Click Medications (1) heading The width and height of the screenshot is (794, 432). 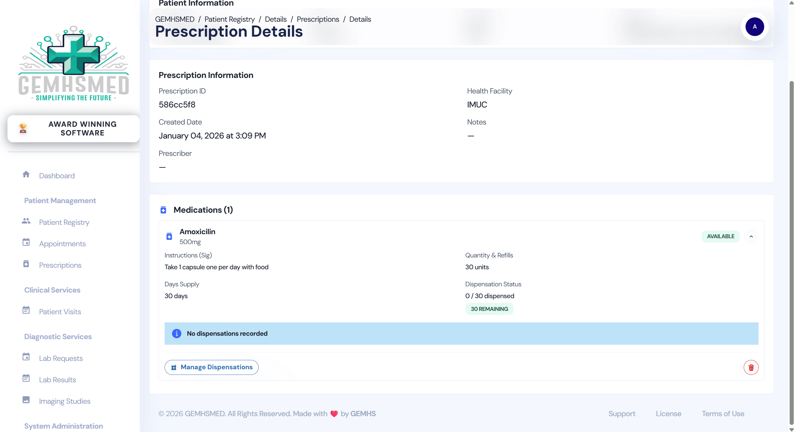tap(203, 210)
